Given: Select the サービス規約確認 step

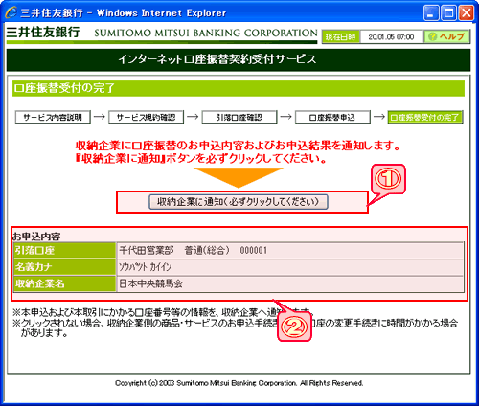Looking at the screenshot, I should coord(147,117).
